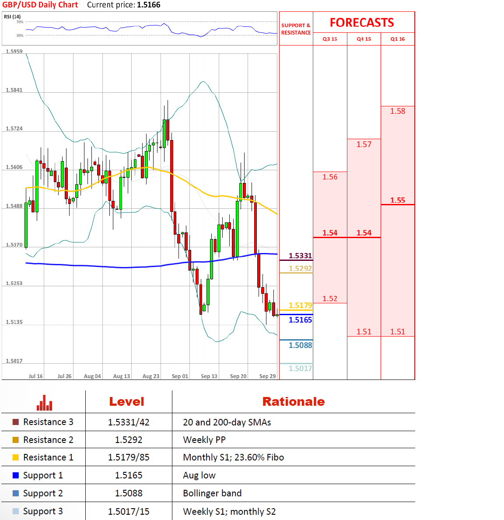This screenshot has width=504, height=520.
Task: Click the Q3 15 median forecast 1.54
Action: [330, 233]
